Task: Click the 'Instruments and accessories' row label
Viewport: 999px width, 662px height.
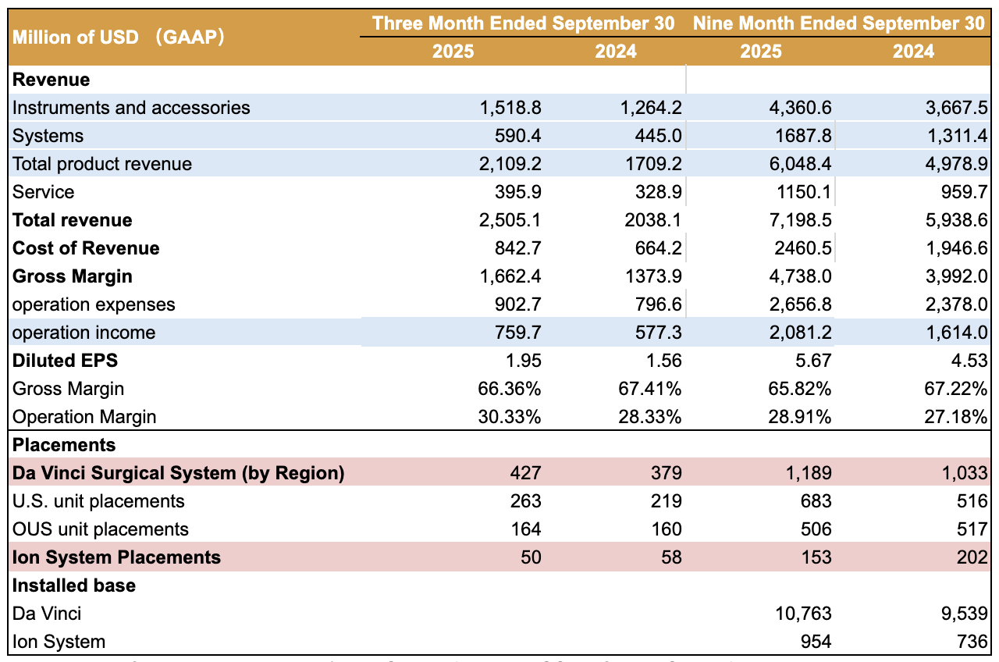Action: coord(132,108)
